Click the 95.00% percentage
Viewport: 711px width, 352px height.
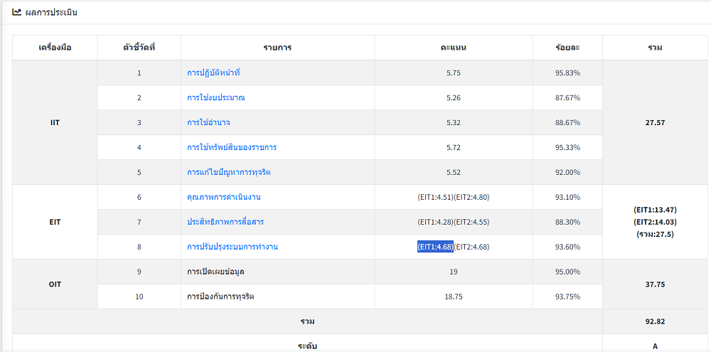point(567,272)
